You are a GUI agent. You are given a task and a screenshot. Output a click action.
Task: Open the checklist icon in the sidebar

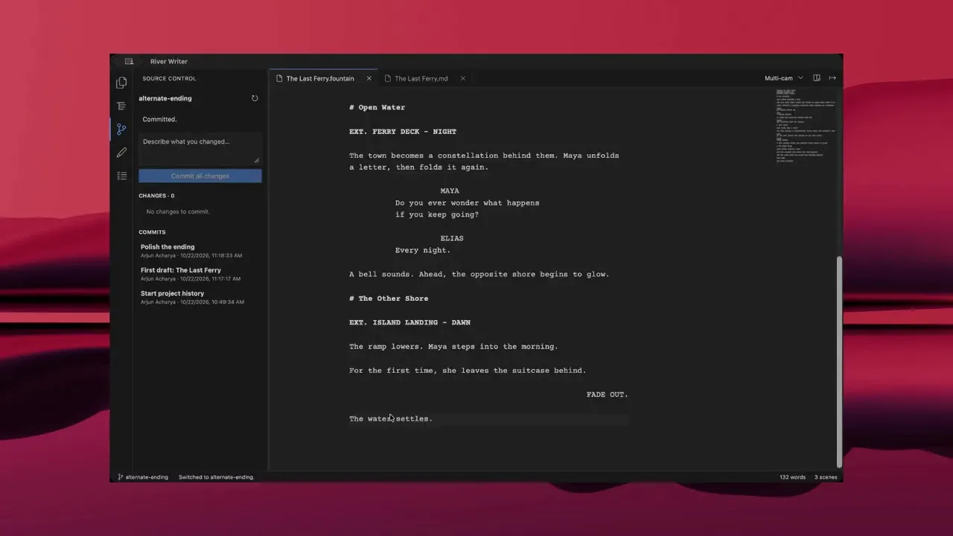(x=121, y=176)
